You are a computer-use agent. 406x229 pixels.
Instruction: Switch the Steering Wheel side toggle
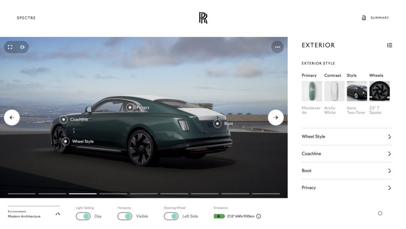[171, 216]
